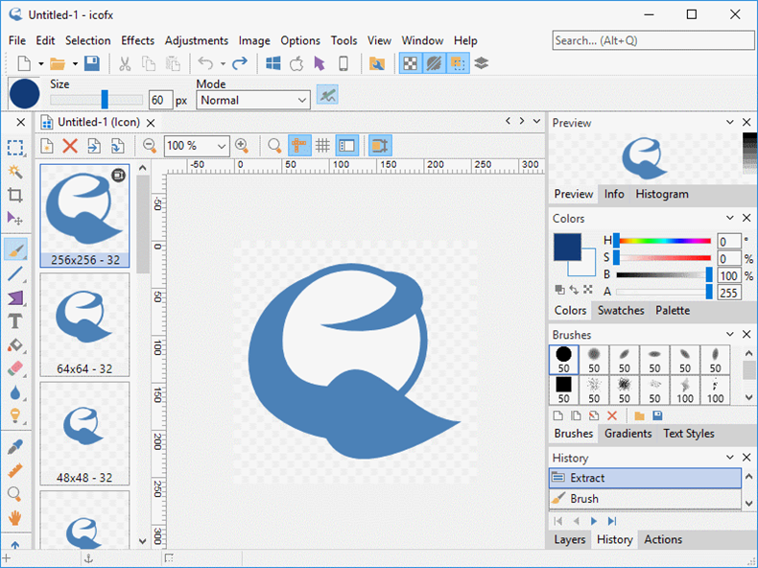This screenshot has height=568, width=758.
Task: Select the move selection tool
Action: (x=15, y=219)
